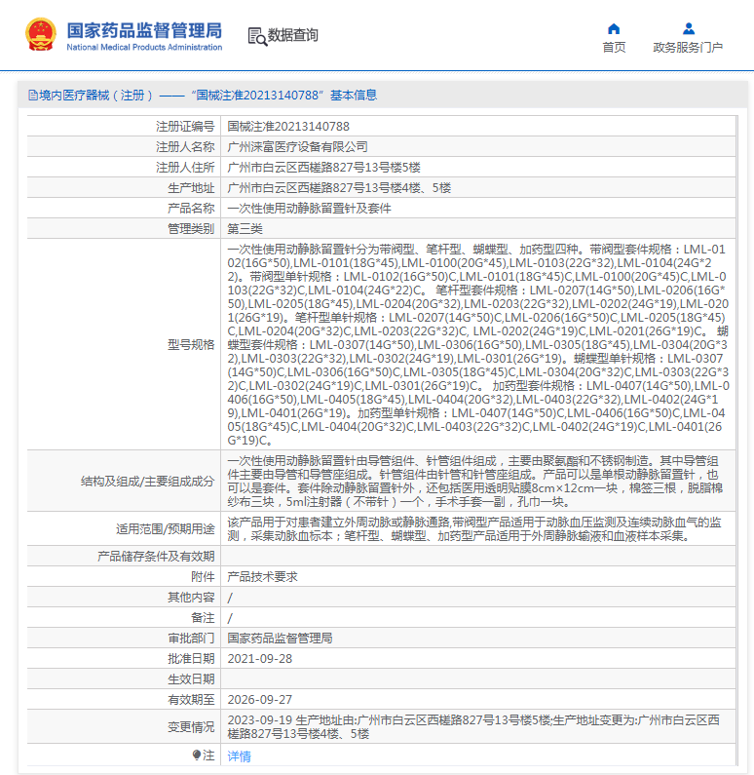Click the national emblem logo
The height and width of the screenshot is (775, 754).
(41, 34)
